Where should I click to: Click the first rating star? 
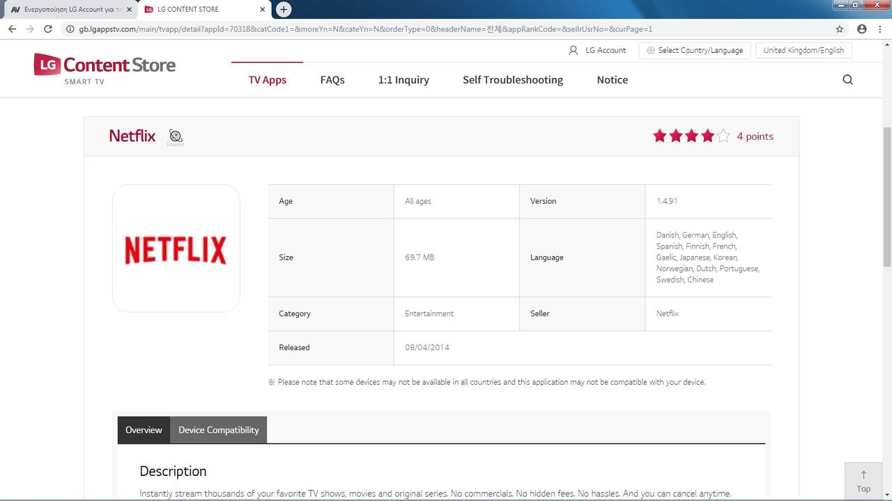coord(660,136)
